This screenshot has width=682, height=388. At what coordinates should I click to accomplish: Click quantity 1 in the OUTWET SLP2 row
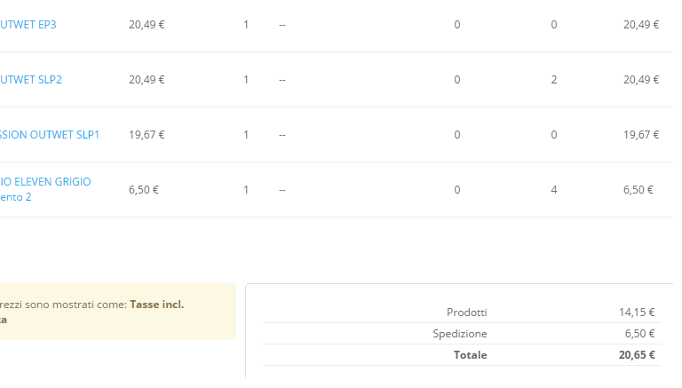pos(246,80)
